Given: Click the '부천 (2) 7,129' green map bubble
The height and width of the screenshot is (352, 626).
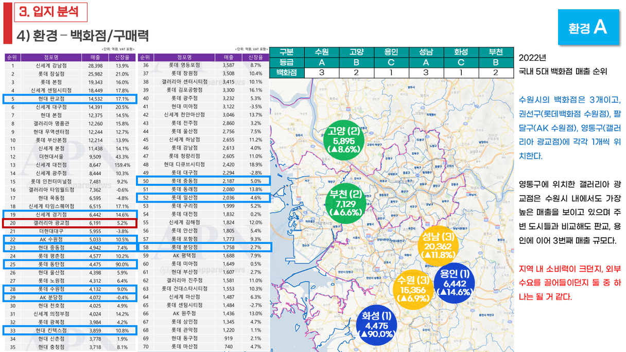Looking at the screenshot, I should click(346, 203).
